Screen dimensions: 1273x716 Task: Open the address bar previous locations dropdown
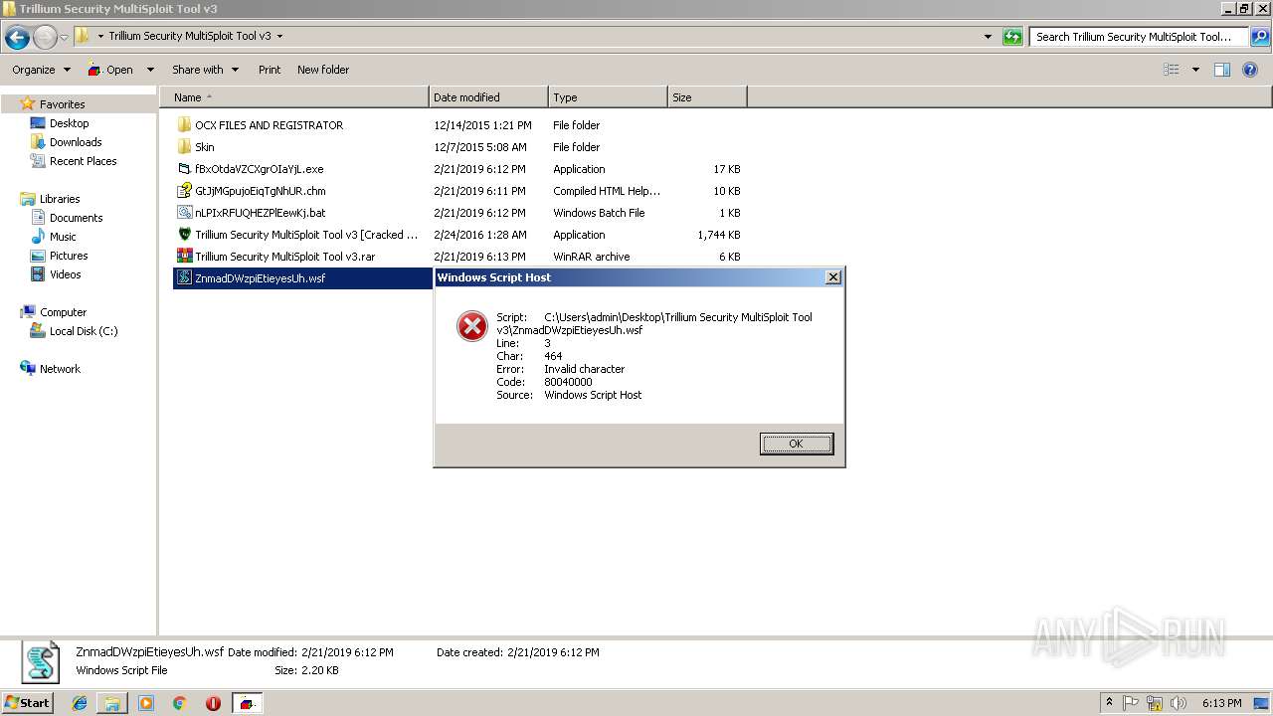(x=988, y=37)
